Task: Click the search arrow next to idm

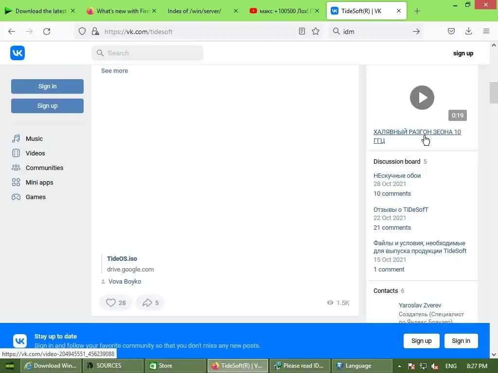Action: pyautogui.click(x=416, y=32)
